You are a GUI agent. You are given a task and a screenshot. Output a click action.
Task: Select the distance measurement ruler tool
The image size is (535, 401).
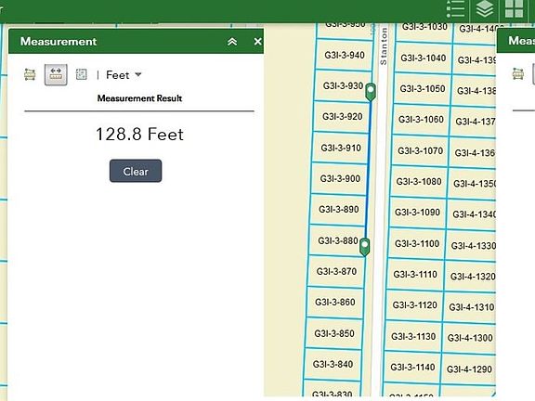(56, 74)
